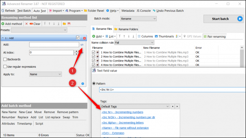
Task: Toggle Use regular expressions checkbox
Action: click(x=5, y=67)
